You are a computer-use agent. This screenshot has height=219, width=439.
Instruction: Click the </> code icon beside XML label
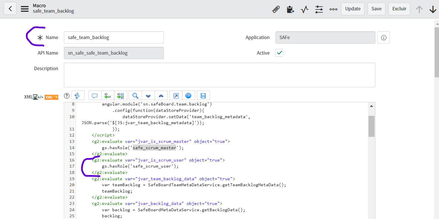41,97
